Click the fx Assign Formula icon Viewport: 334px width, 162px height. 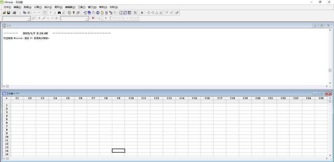[x=142, y=13]
